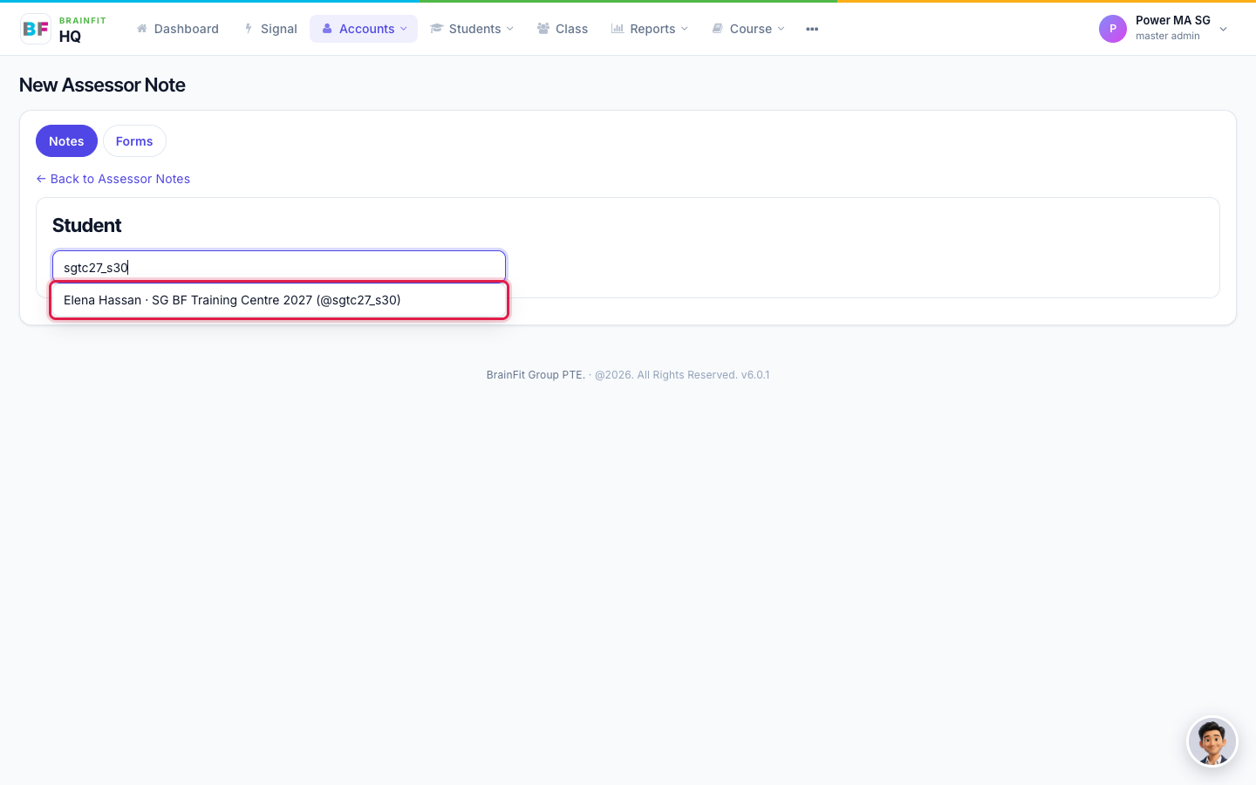1256x785 pixels.
Task: Follow the Back to Assessor Notes link
Action: 113,179
